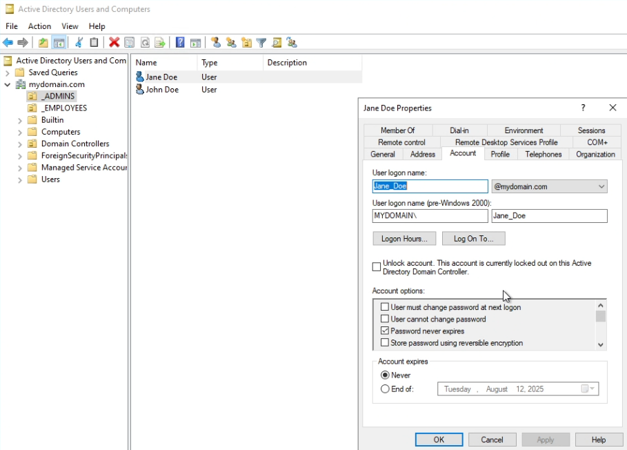627x450 pixels.
Task: Click the Add to group toolbar icon
Action: coord(292,42)
